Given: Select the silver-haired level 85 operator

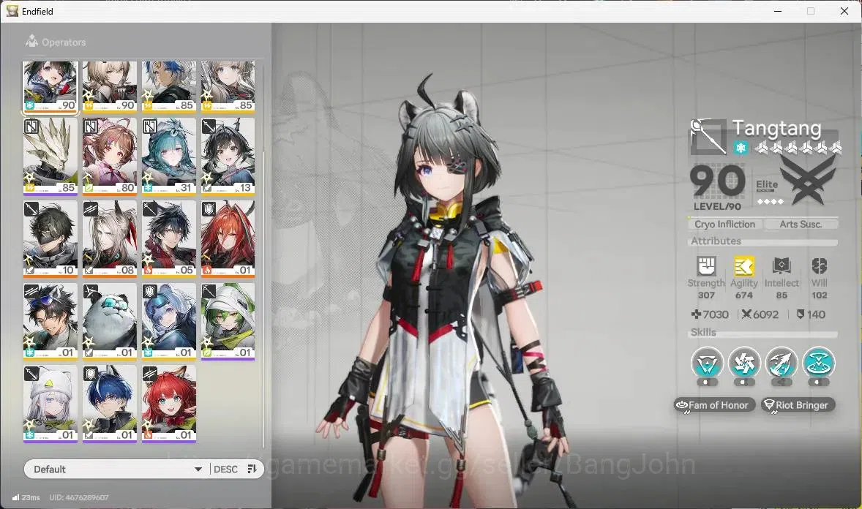Looking at the screenshot, I should pos(228,87).
